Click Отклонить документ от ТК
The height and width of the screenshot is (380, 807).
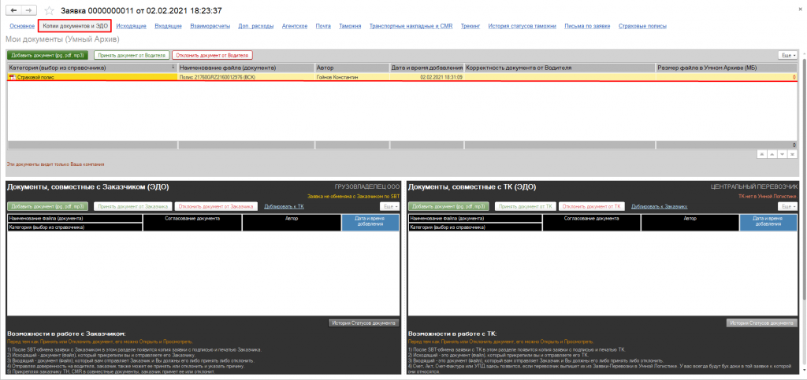(x=591, y=206)
